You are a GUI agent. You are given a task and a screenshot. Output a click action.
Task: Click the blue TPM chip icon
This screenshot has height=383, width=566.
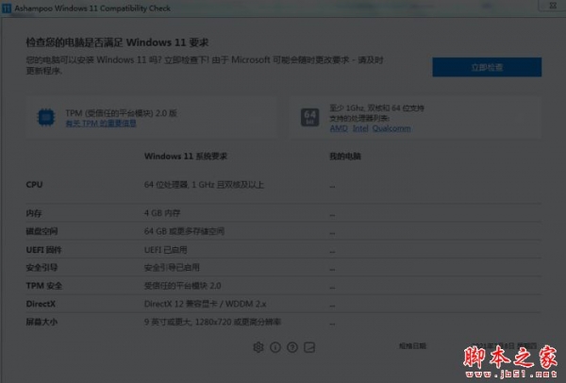[x=46, y=117]
